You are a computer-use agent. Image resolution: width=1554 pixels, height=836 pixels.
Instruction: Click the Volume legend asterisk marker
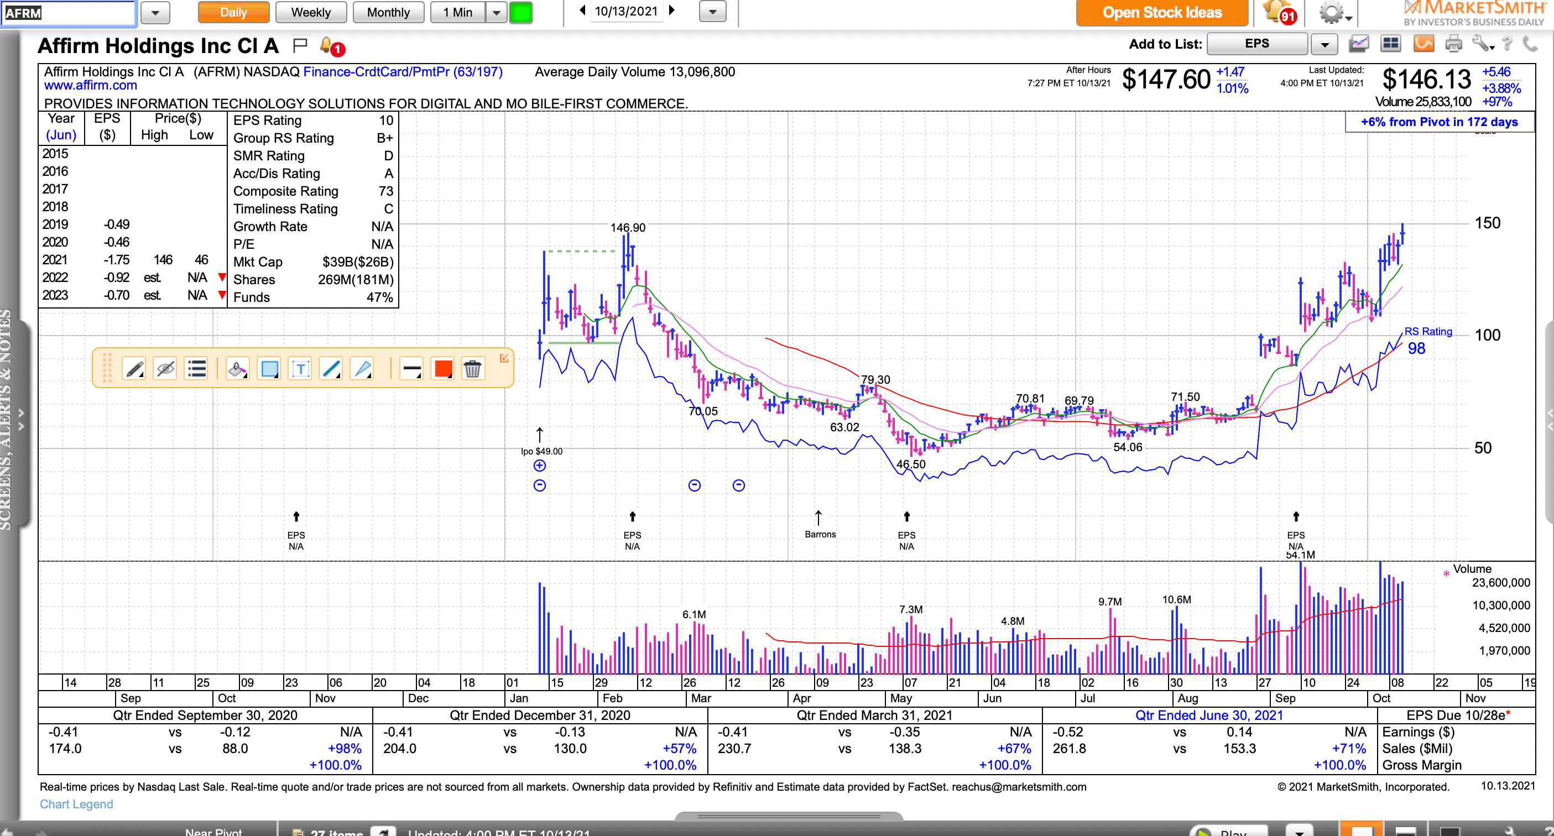1446,573
